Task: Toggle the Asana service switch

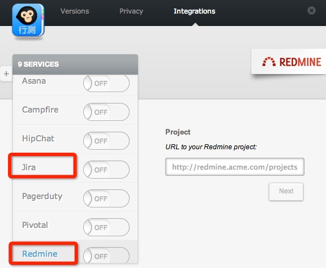Action: coord(106,83)
